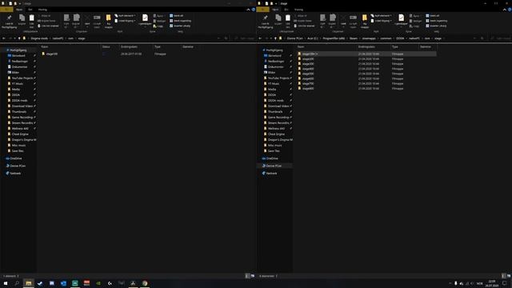Screen dimensions: 512x288
Task: Click search field in right window
Action: (x=501, y=38)
